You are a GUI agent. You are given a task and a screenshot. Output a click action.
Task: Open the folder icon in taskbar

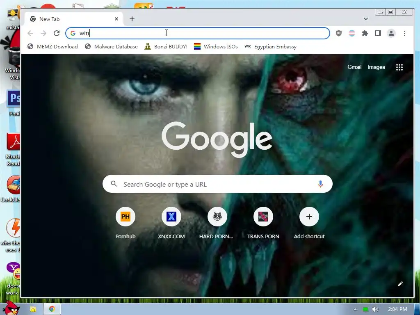coord(33,309)
